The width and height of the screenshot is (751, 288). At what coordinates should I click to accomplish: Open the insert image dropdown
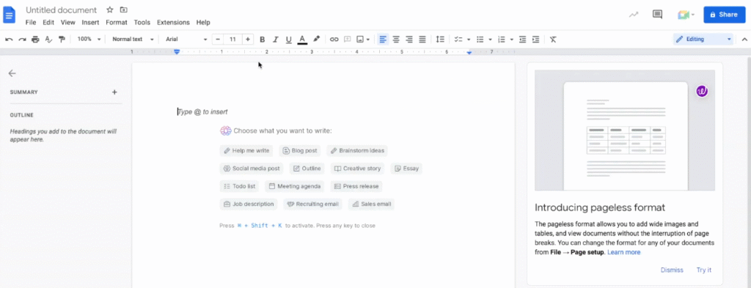point(363,40)
